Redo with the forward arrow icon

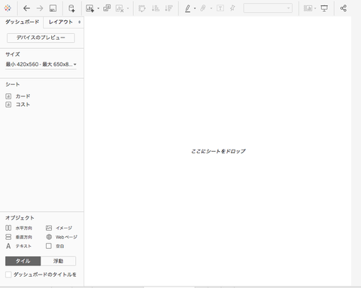tap(40, 8)
